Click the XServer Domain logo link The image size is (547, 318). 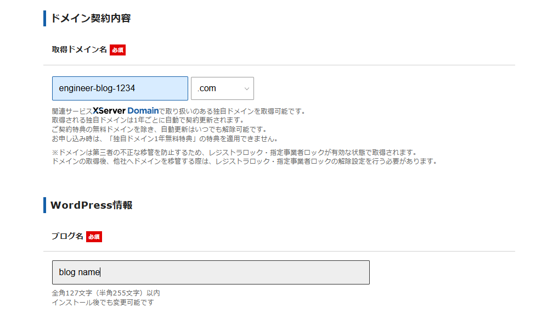pos(126,110)
